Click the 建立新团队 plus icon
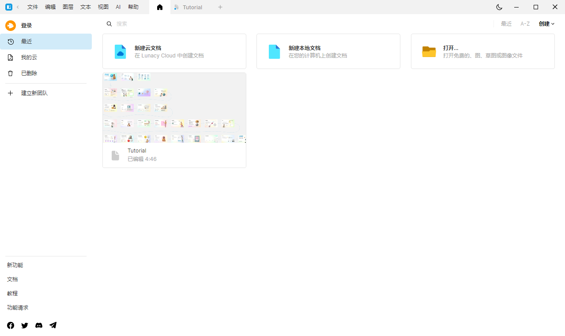Viewport: 565px width, 336px height. pyautogui.click(x=10, y=93)
